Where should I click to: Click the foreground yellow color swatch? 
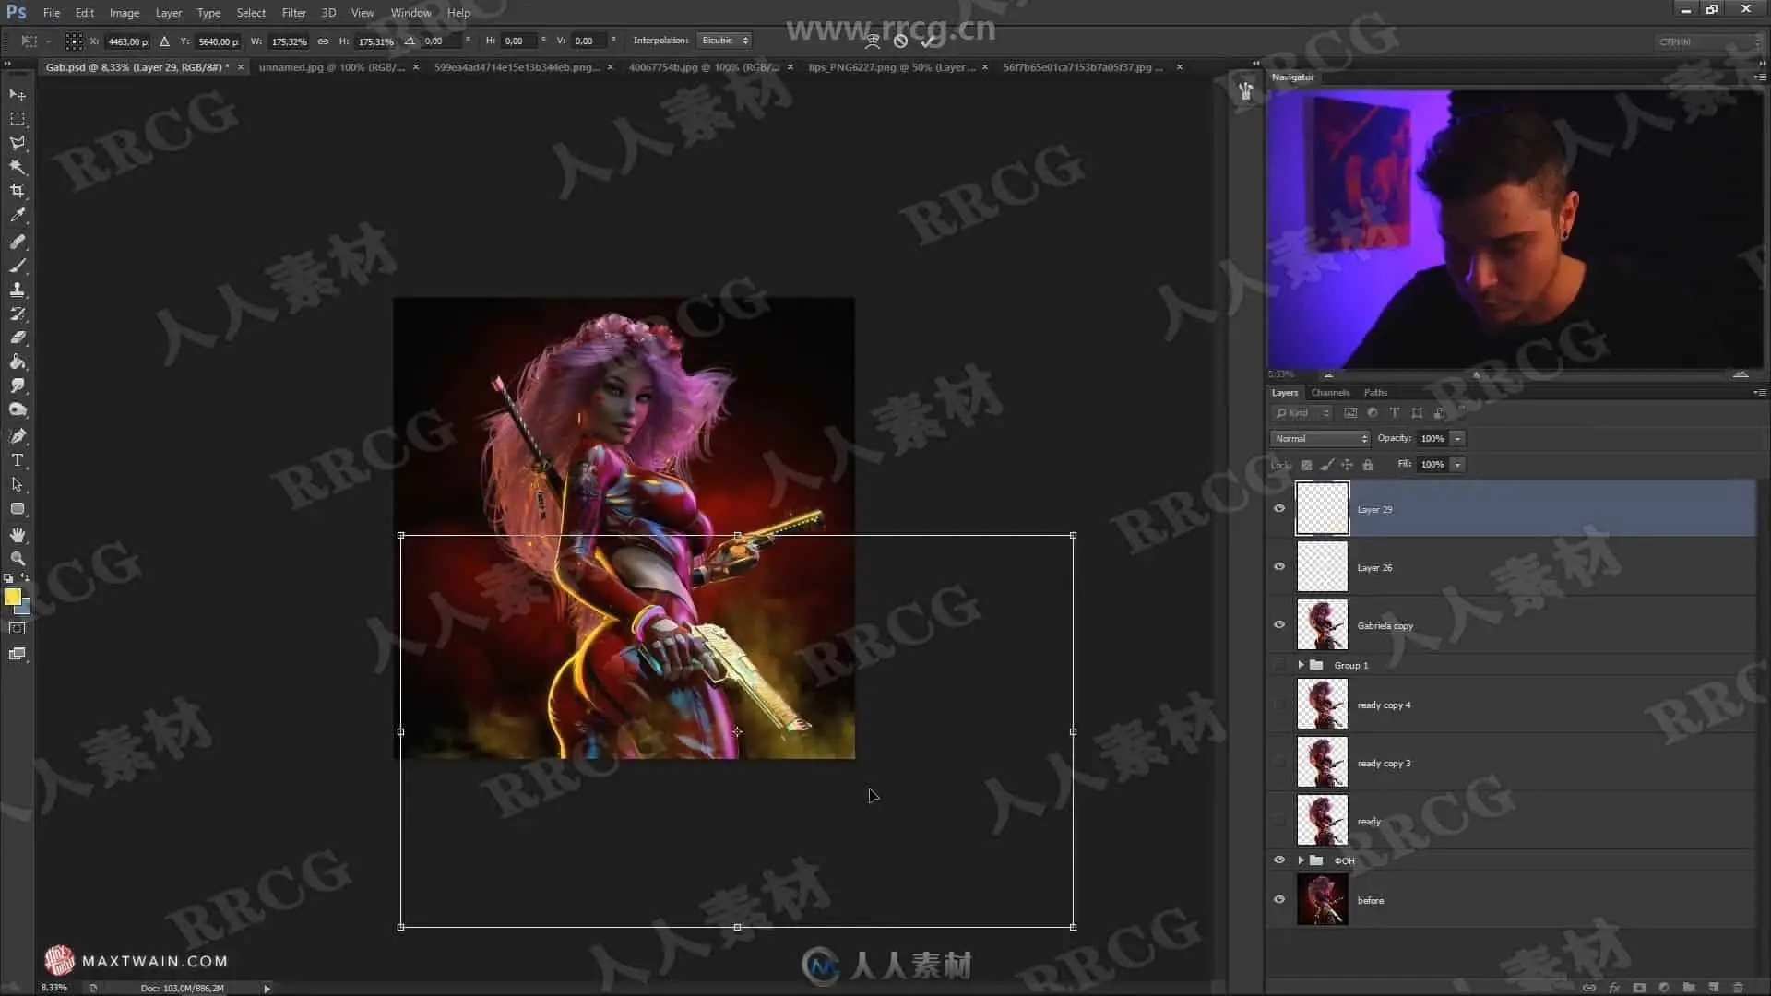point(12,597)
